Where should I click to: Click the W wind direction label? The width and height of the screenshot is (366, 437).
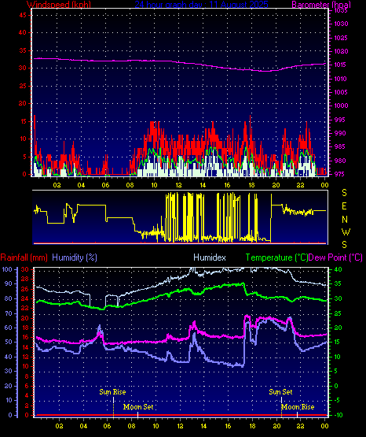(x=346, y=231)
